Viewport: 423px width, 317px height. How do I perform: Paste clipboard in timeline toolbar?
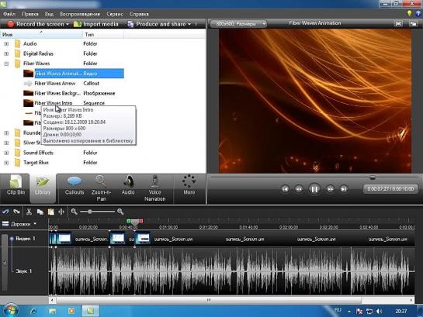[51, 212]
